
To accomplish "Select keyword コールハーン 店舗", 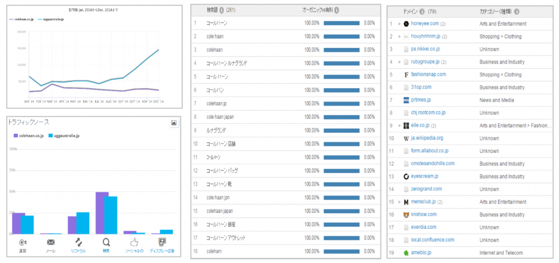I will (x=221, y=144).
